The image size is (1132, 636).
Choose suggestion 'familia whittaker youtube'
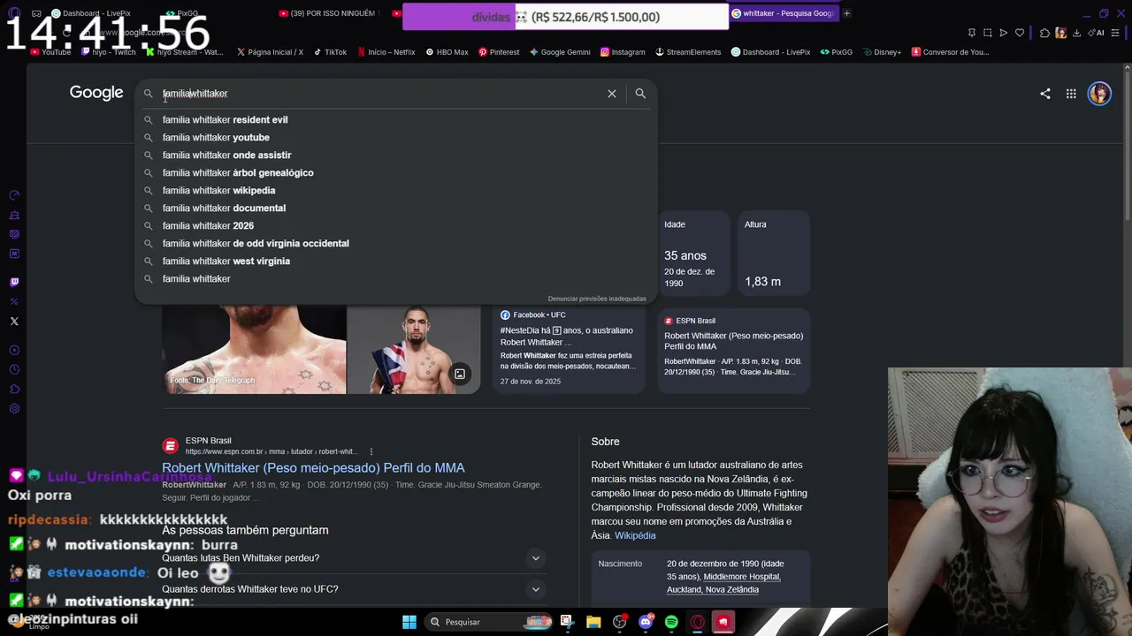[x=395, y=138]
